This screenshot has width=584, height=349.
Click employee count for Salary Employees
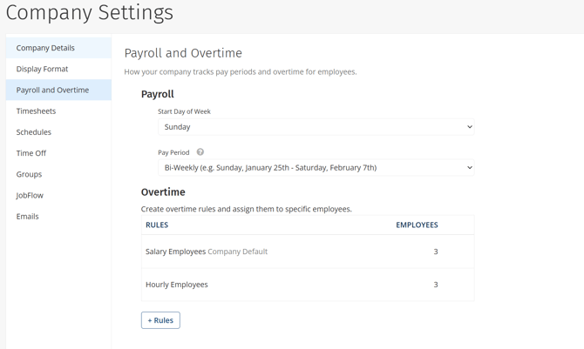pos(436,252)
